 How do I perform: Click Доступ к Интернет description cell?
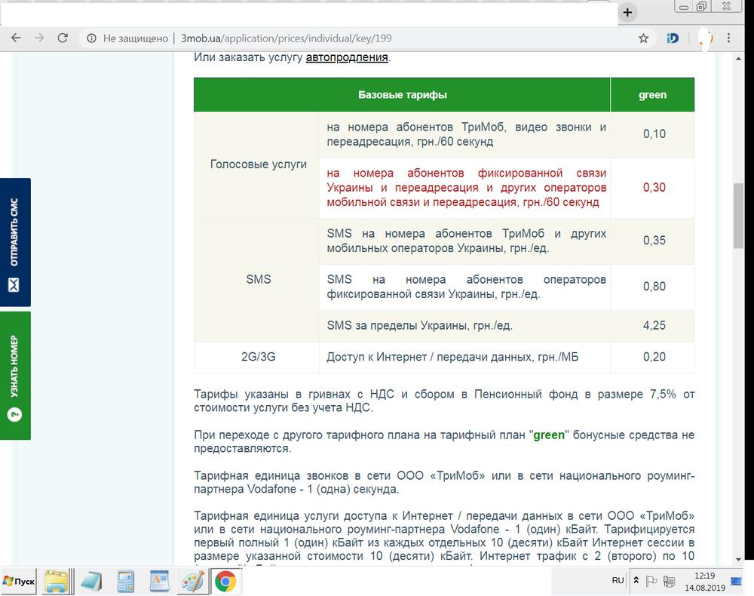pyautogui.click(x=464, y=357)
